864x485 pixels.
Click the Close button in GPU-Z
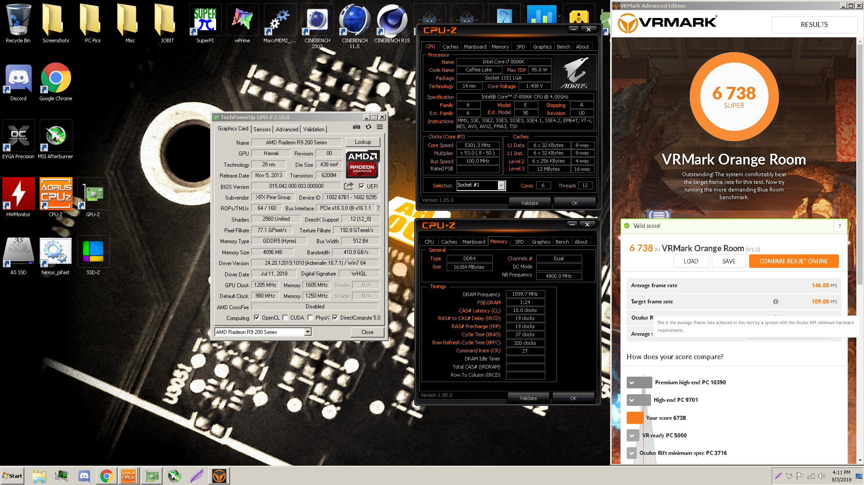(367, 332)
